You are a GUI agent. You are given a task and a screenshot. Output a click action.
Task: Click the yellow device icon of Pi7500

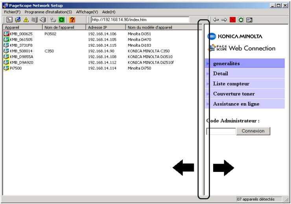pos(6,68)
